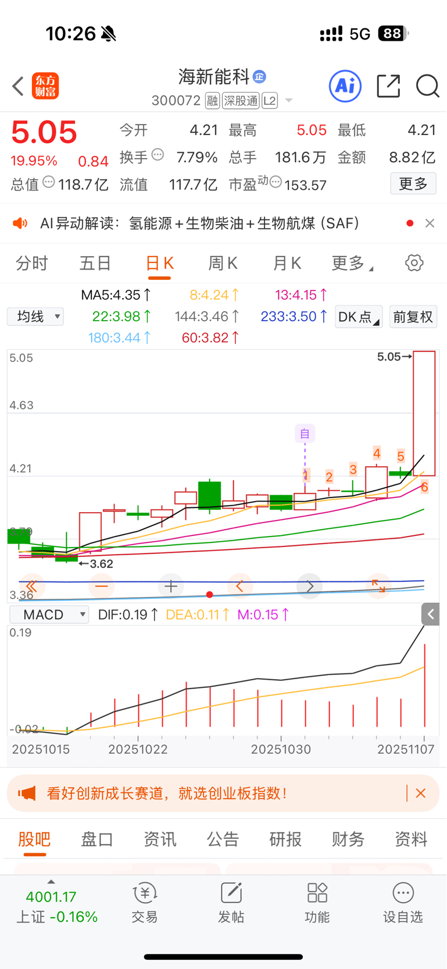Tap the MA5:4.35 value
Image resolution: width=447 pixels, height=969 pixels.
[116, 295]
